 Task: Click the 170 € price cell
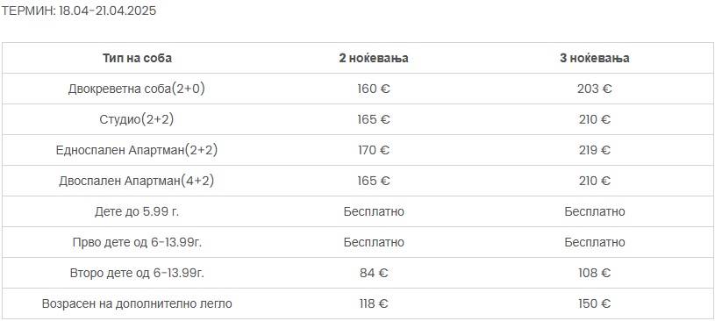coord(374,150)
